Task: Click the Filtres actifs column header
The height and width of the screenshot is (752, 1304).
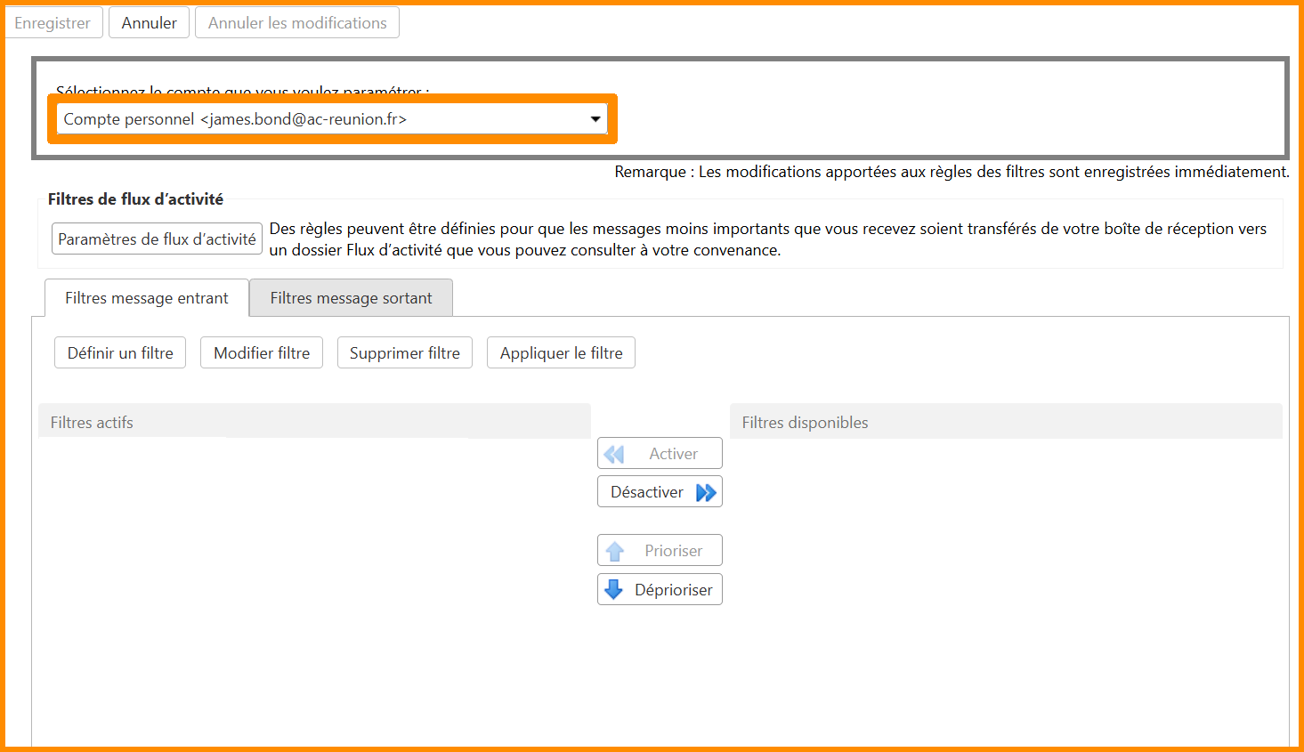Action: pos(314,423)
